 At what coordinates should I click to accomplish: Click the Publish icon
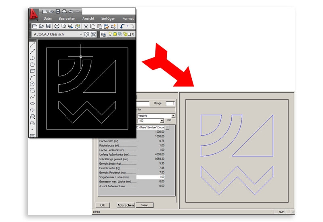pos(70,26)
